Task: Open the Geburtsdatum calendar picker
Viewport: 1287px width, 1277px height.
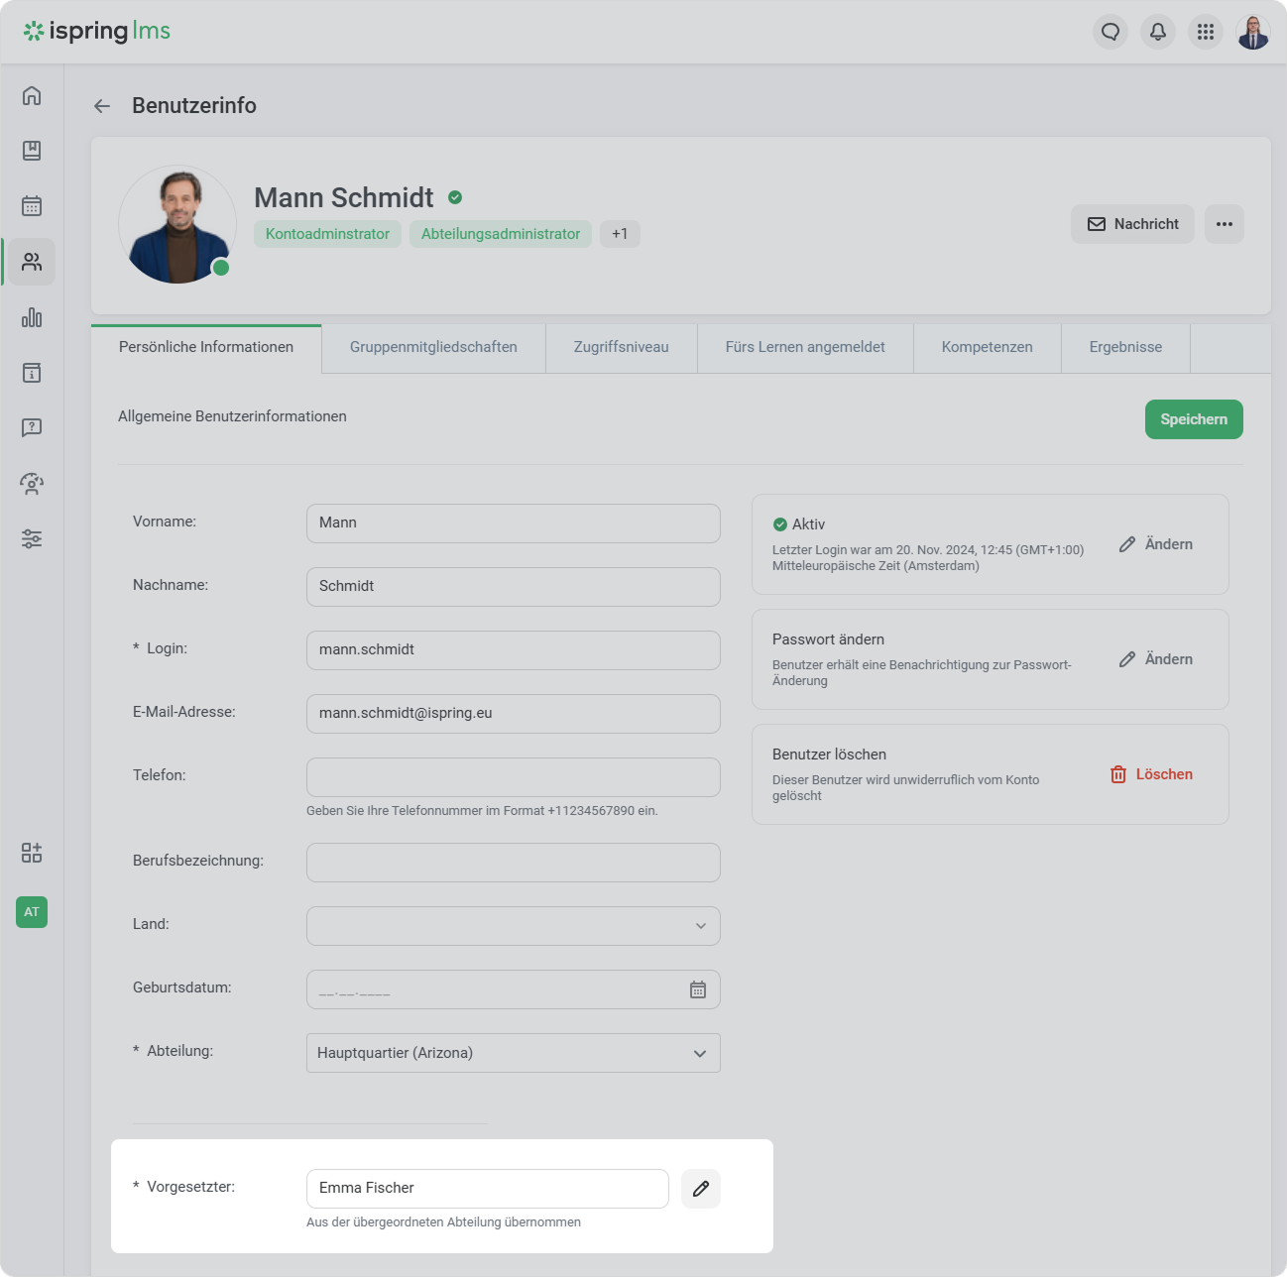Action: pos(697,989)
